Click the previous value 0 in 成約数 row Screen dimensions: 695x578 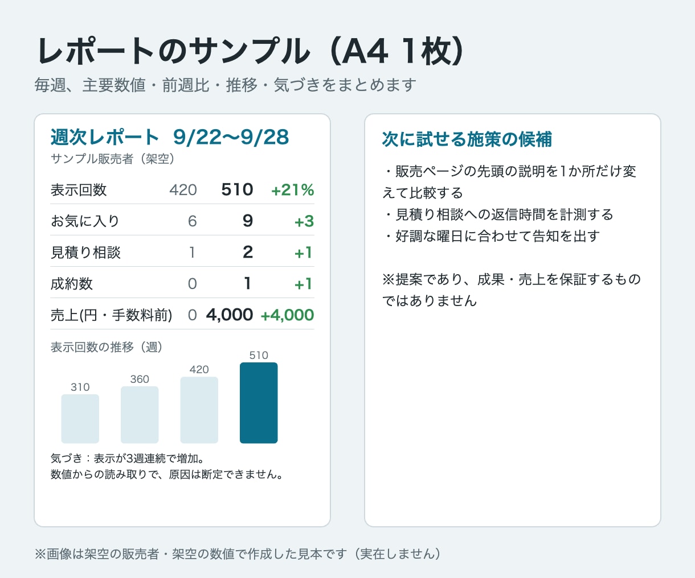[193, 283]
